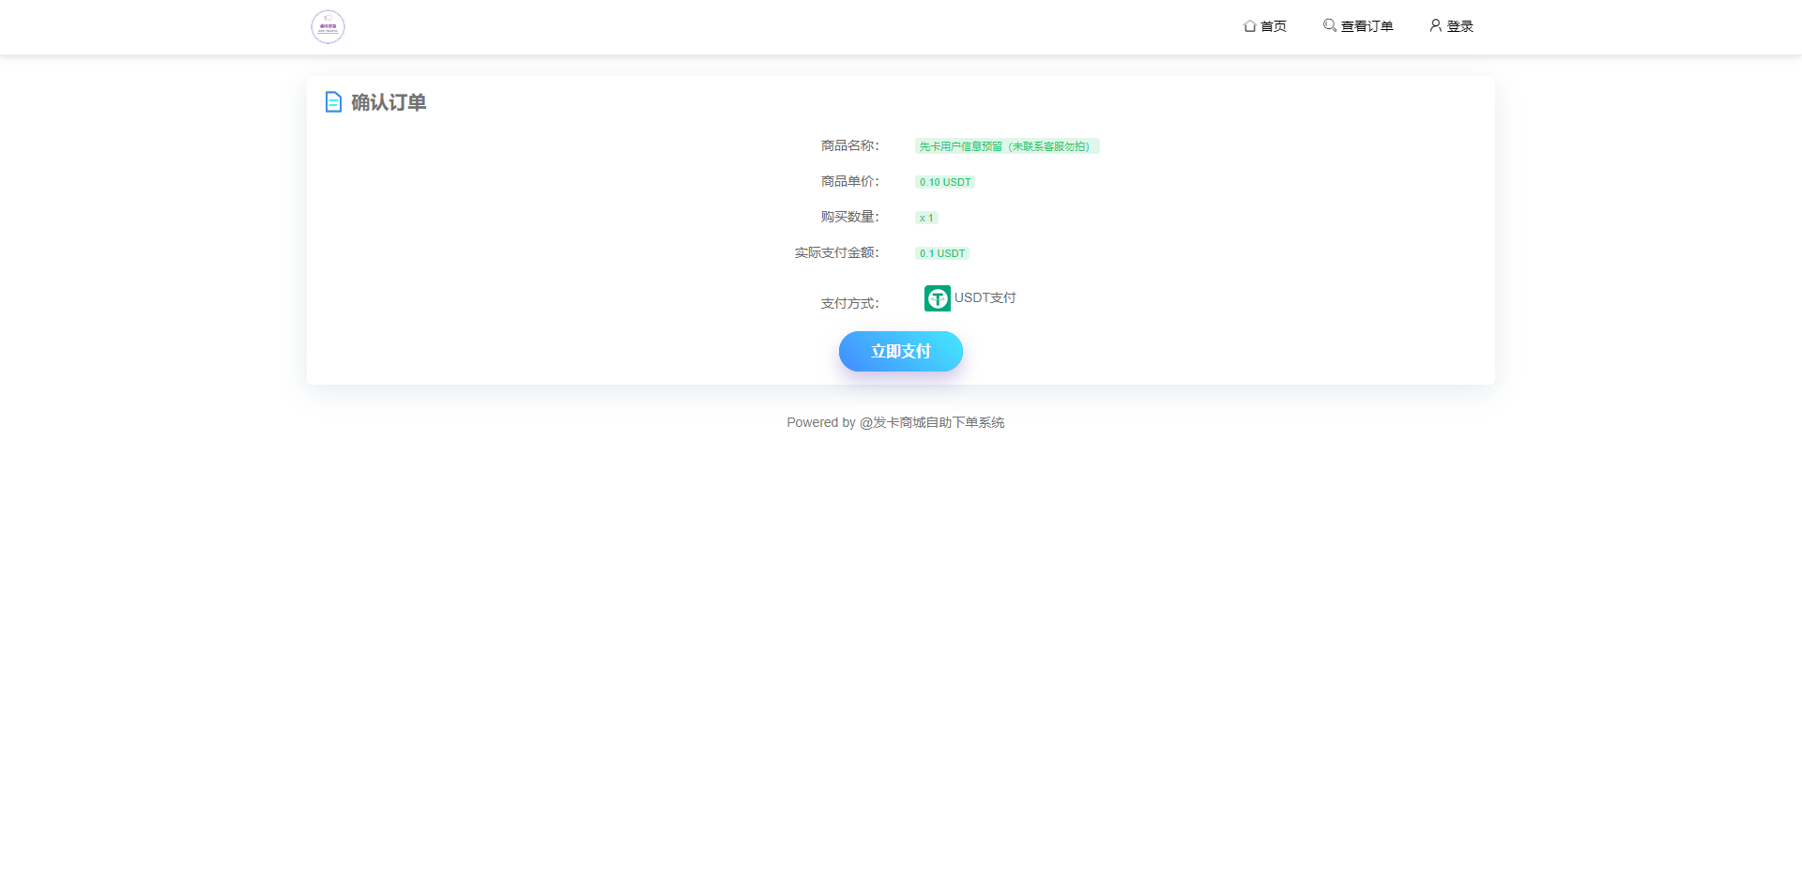Viewport: 1802px width, 896px height.
Task: Click the actual payment 0.1 USDT tag
Action: (x=942, y=253)
